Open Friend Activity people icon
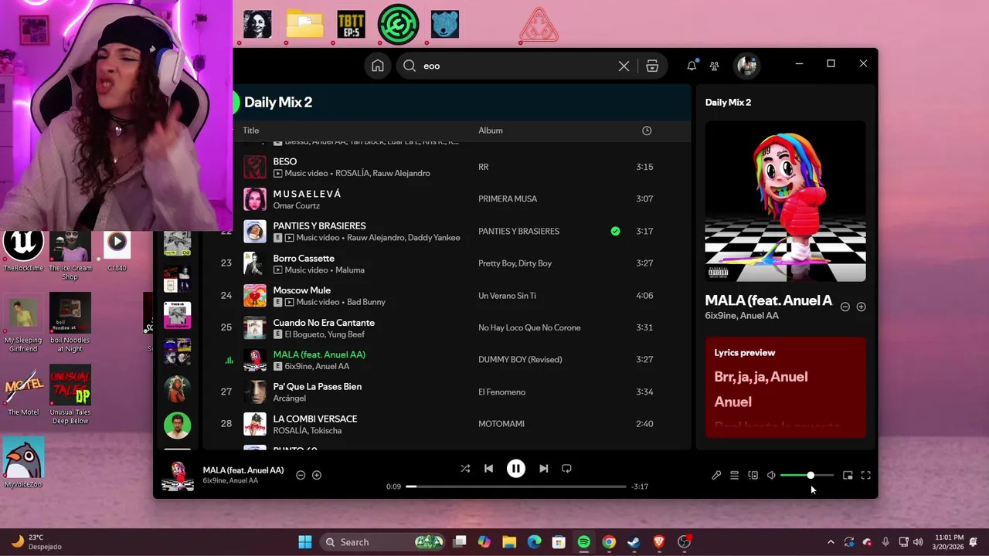Viewport: 989px width, 556px height. (714, 66)
